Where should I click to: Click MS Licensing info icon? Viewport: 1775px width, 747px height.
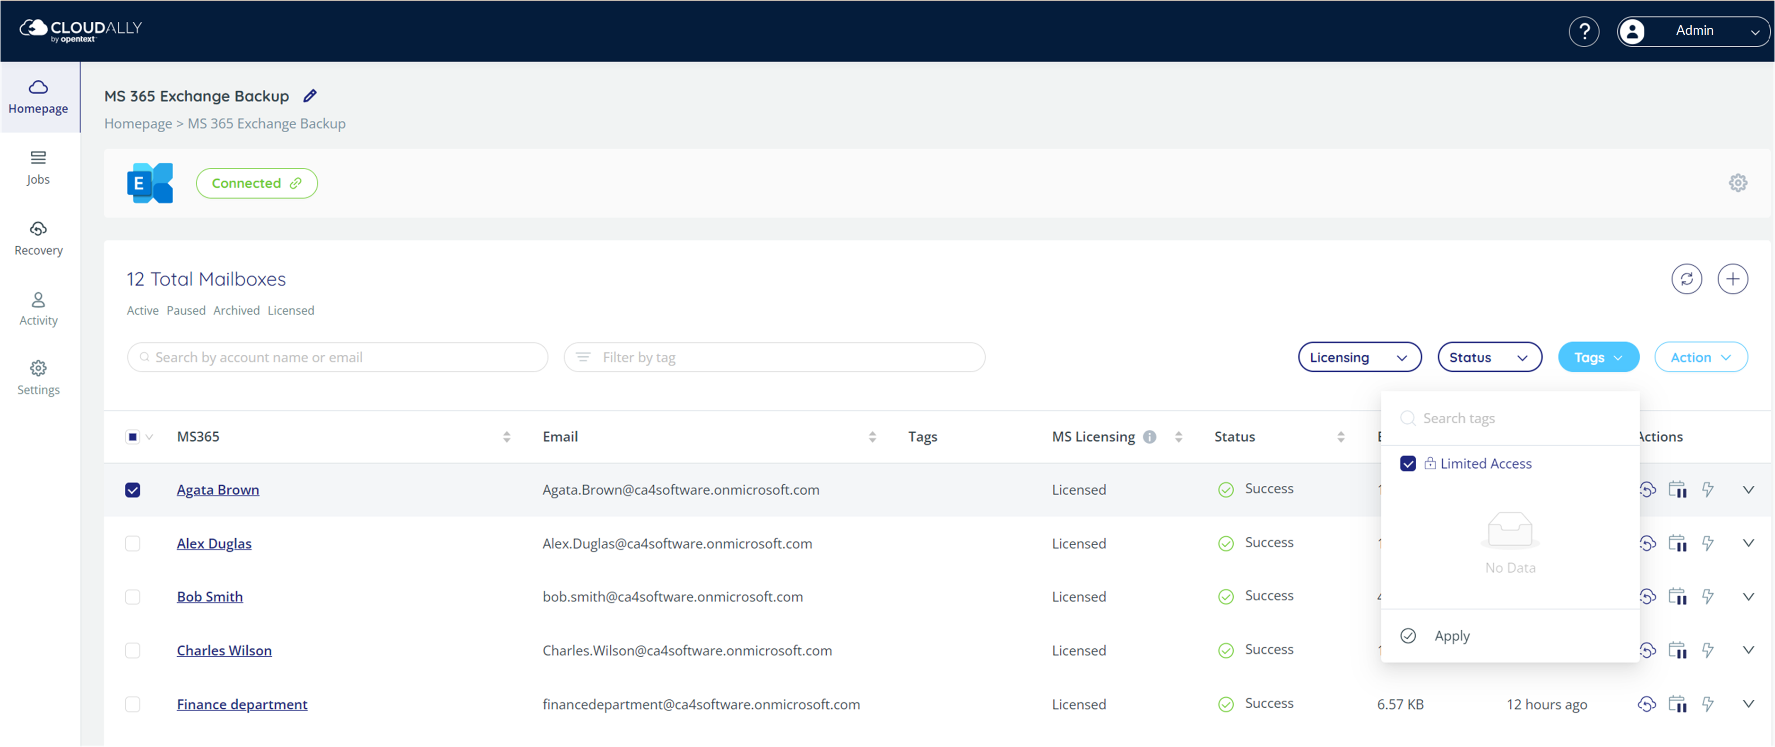tap(1149, 437)
